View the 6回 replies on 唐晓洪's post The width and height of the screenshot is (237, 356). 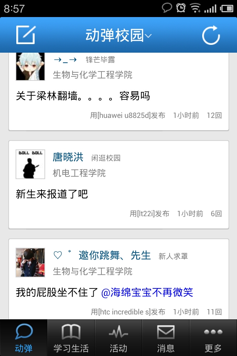pos(216,214)
